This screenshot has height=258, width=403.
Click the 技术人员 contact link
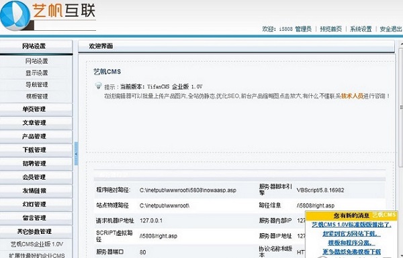click(352, 96)
